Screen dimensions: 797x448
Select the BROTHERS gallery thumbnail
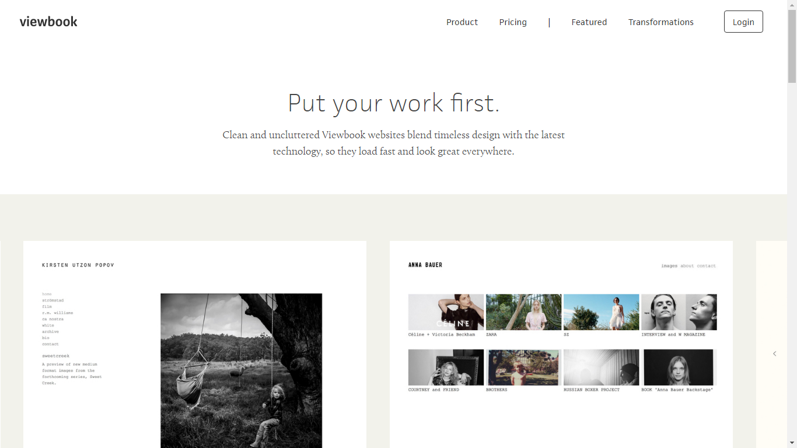[523, 367]
